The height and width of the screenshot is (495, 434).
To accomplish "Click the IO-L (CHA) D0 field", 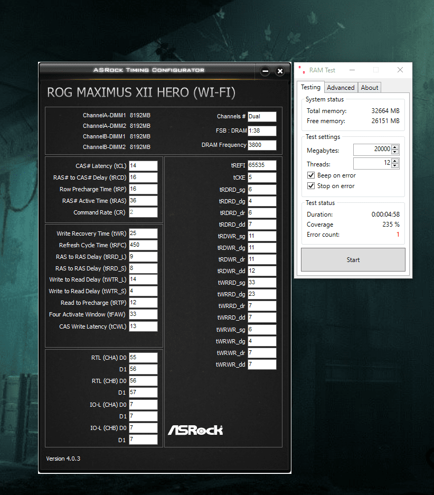I will pyautogui.click(x=143, y=405).
